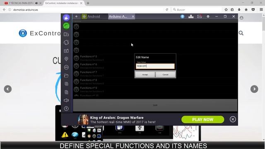265x149 pixels.
Task: Click the BlueStacks back arrow
Action: click(x=77, y=17)
